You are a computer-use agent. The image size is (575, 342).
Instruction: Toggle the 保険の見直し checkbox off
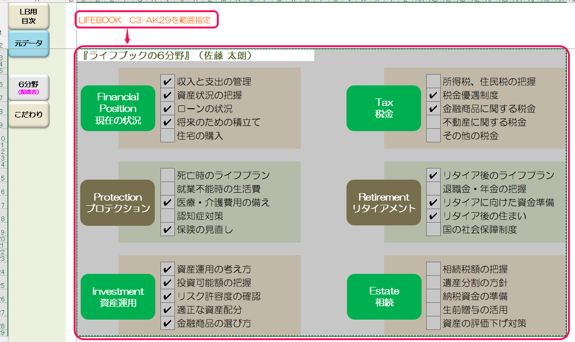pos(167,230)
